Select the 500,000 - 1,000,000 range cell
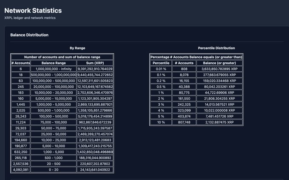 tap(54, 110)
